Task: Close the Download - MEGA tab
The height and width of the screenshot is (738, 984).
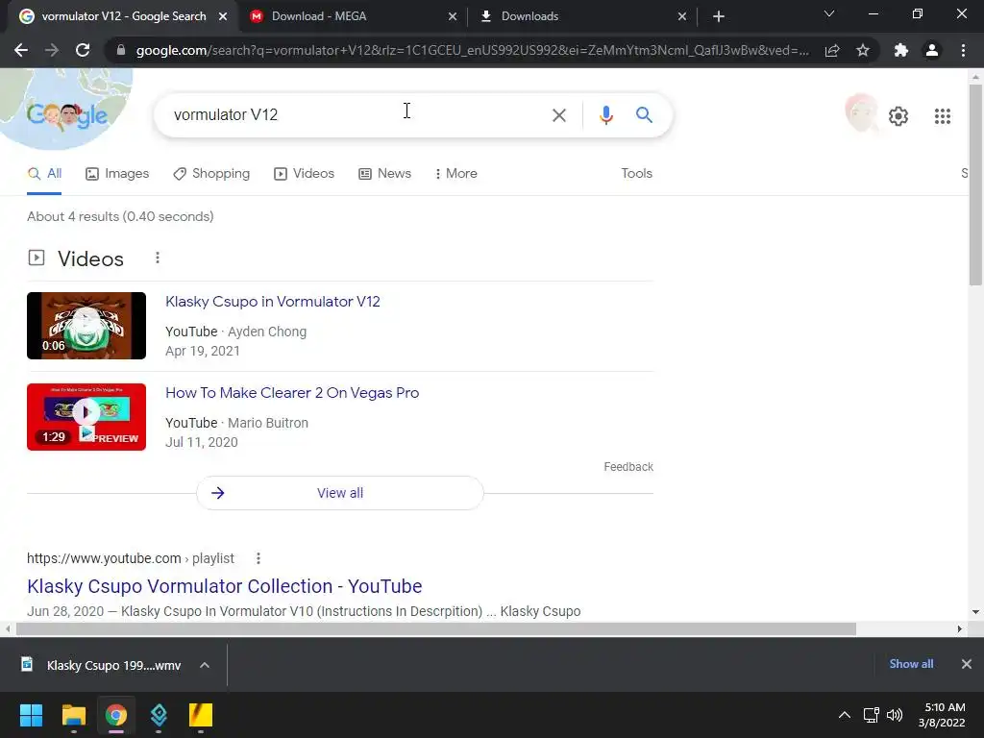Action: [x=453, y=16]
